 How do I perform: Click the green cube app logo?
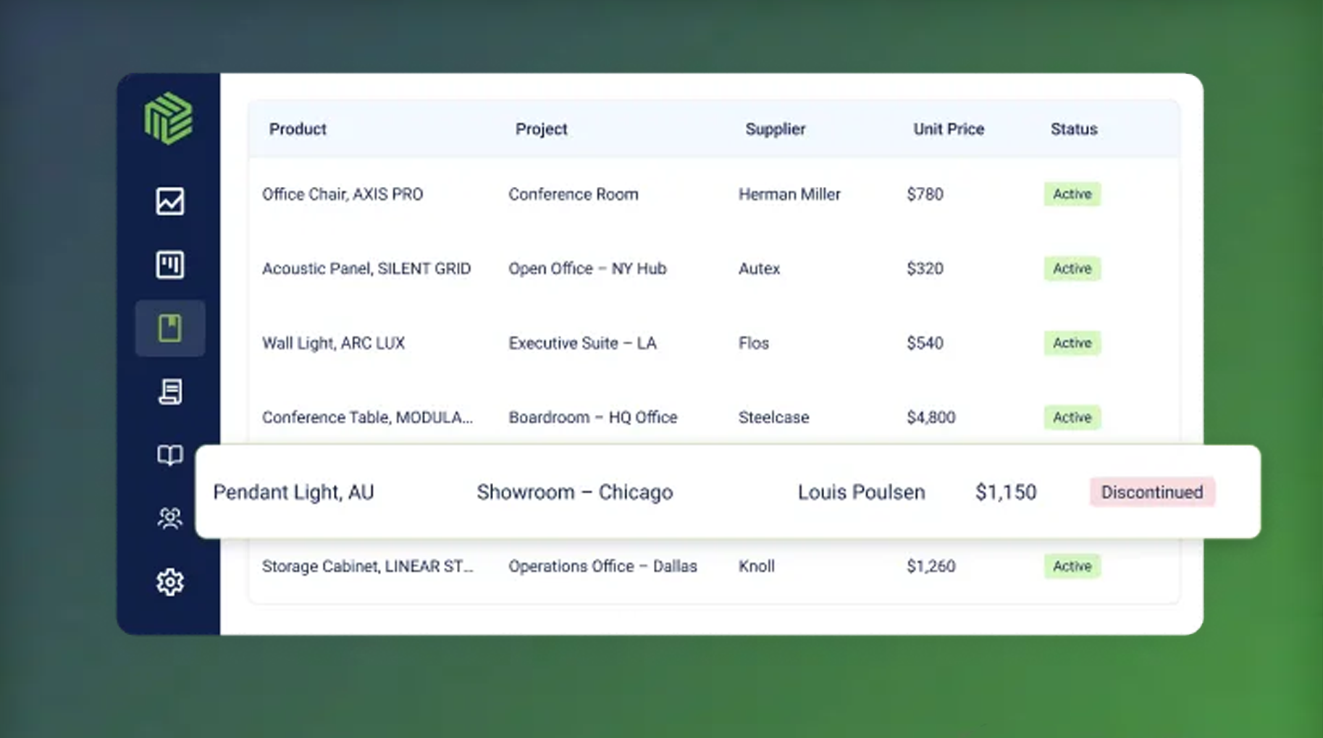click(169, 118)
